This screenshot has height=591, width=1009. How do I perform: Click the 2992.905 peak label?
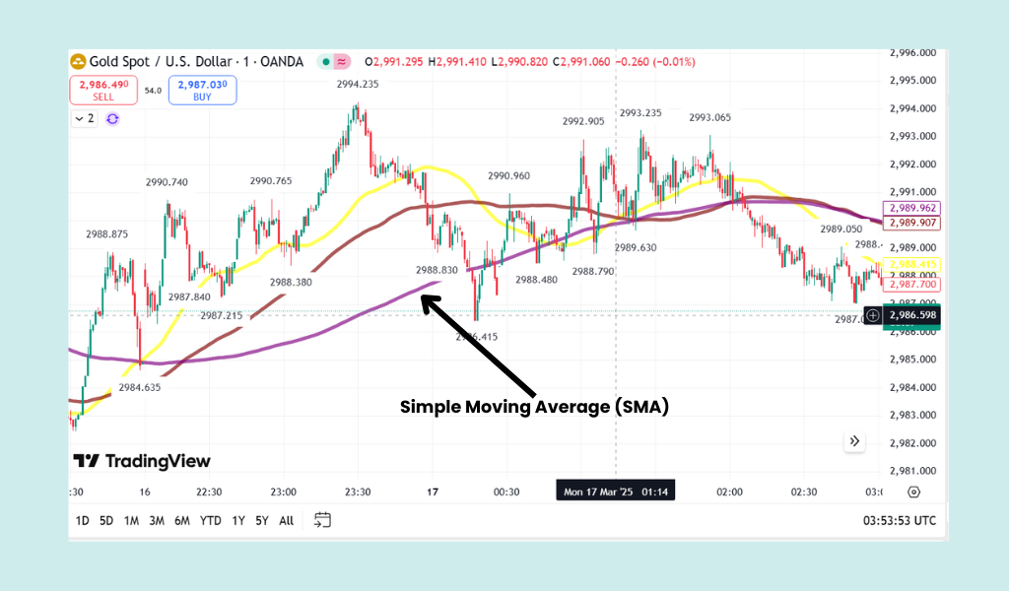(x=583, y=121)
